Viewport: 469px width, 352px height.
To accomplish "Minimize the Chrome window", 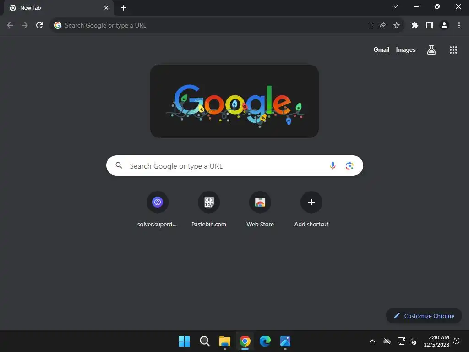I will (x=416, y=6).
